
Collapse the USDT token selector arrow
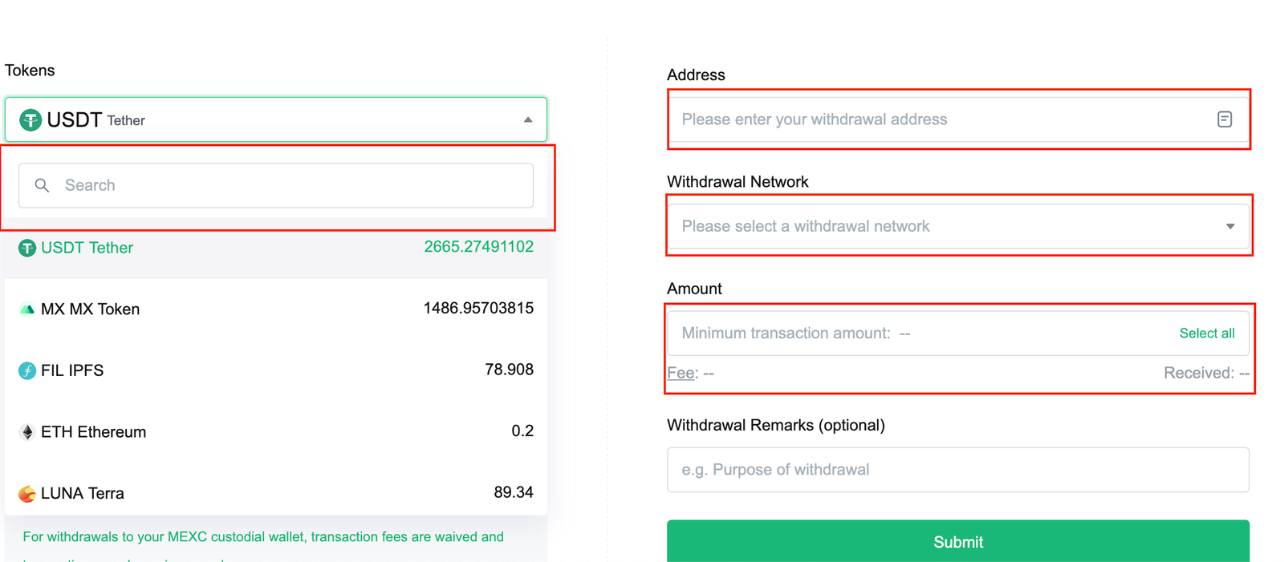point(528,120)
